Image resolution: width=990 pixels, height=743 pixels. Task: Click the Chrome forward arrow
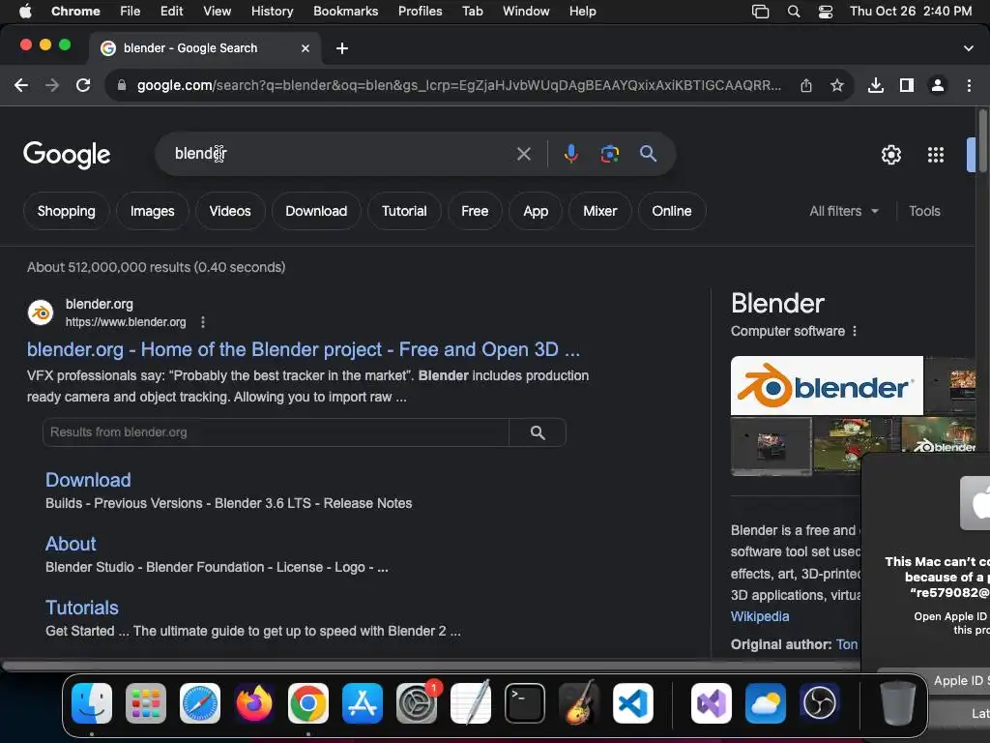click(52, 85)
